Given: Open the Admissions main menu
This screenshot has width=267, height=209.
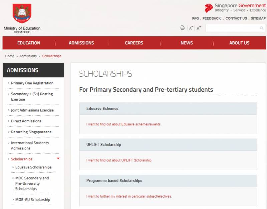Looking at the screenshot, I should pos(81,43).
